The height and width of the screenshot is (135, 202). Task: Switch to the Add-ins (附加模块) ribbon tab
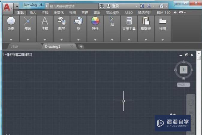tap(112, 13)
